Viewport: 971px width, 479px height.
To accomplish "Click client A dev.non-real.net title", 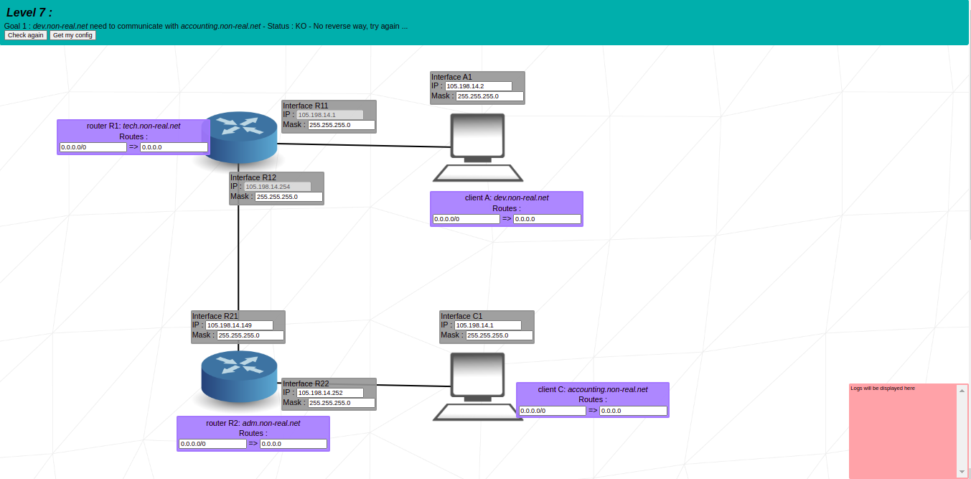I will coord(507,197).
